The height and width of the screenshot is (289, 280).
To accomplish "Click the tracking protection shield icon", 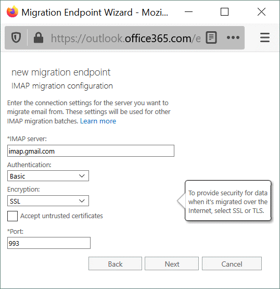I will [x=16, y=37].
